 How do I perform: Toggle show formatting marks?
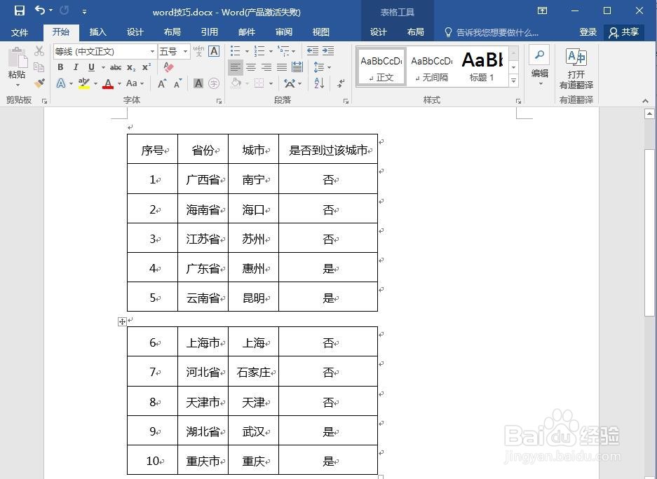point(341,83)
